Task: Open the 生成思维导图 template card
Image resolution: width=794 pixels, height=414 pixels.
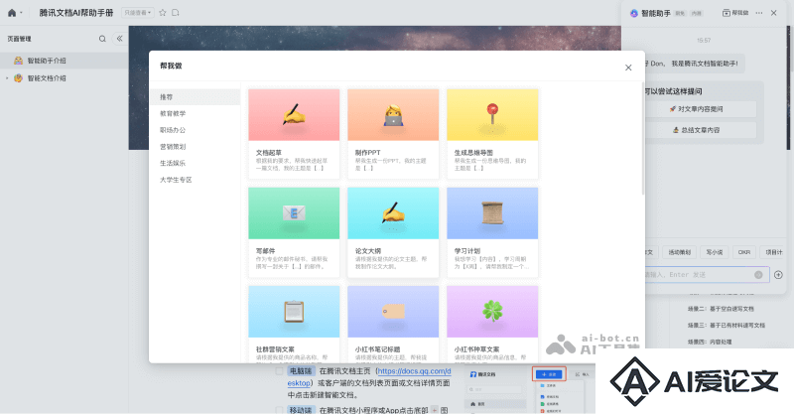Action: pos(492,134)
